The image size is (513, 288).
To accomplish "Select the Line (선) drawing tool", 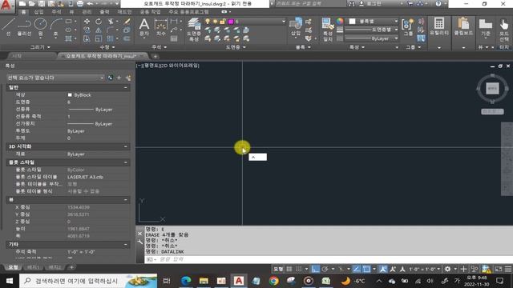I will 8,26.
